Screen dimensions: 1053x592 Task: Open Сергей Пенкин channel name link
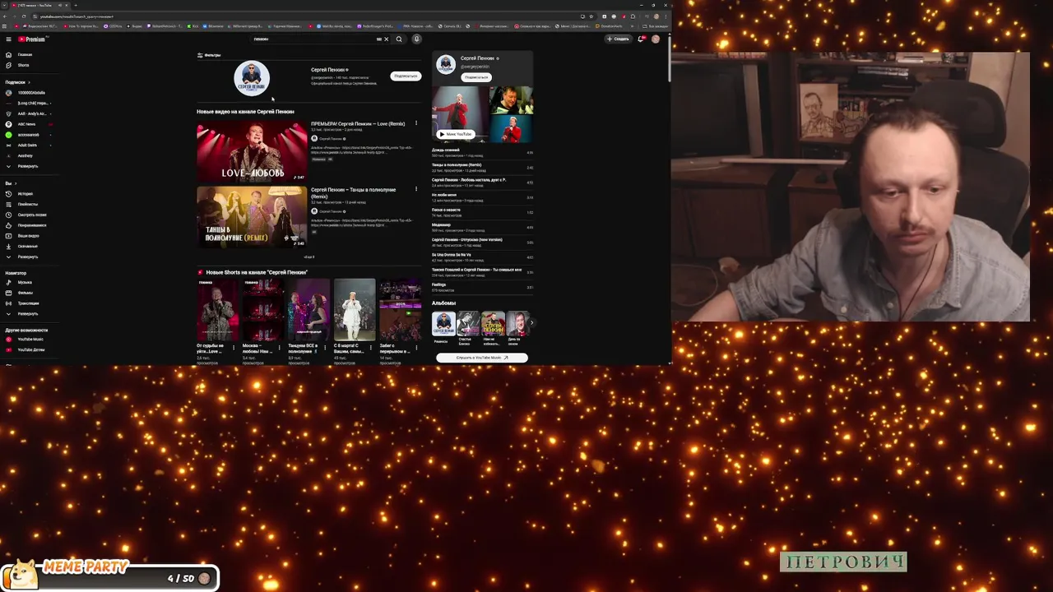328,70
